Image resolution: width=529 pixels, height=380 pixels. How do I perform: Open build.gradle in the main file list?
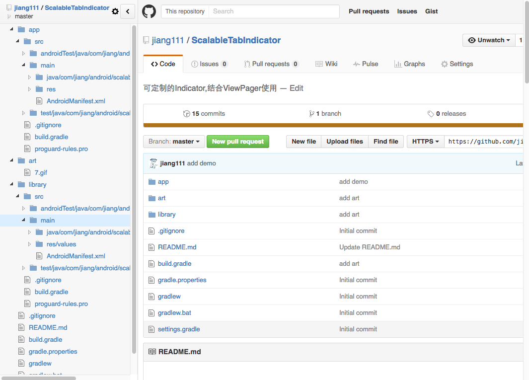tap(175, 264)
